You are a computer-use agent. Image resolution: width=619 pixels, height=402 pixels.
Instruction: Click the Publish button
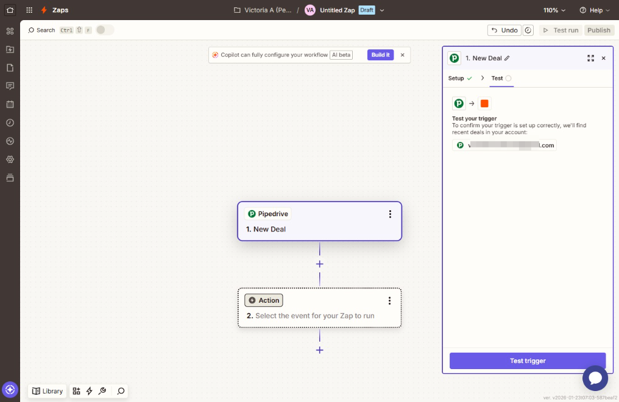tap(599, 30)
